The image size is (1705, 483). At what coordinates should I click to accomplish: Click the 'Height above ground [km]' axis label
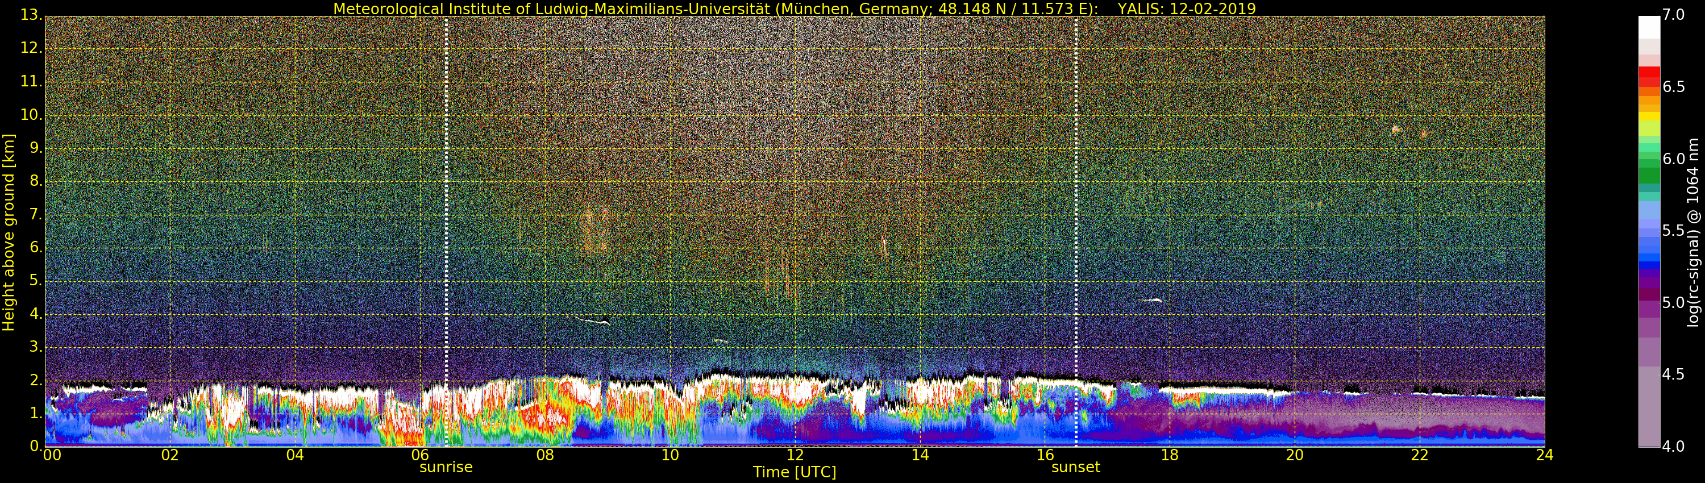point(9,232)
